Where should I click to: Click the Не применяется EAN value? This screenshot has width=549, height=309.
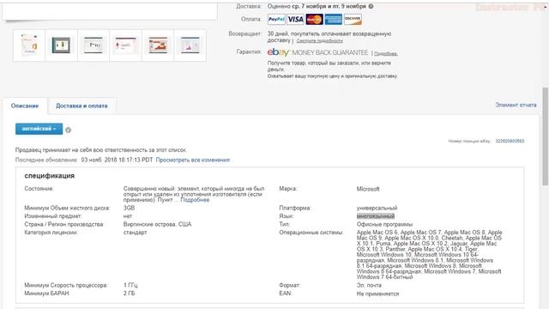coord(377,294)
